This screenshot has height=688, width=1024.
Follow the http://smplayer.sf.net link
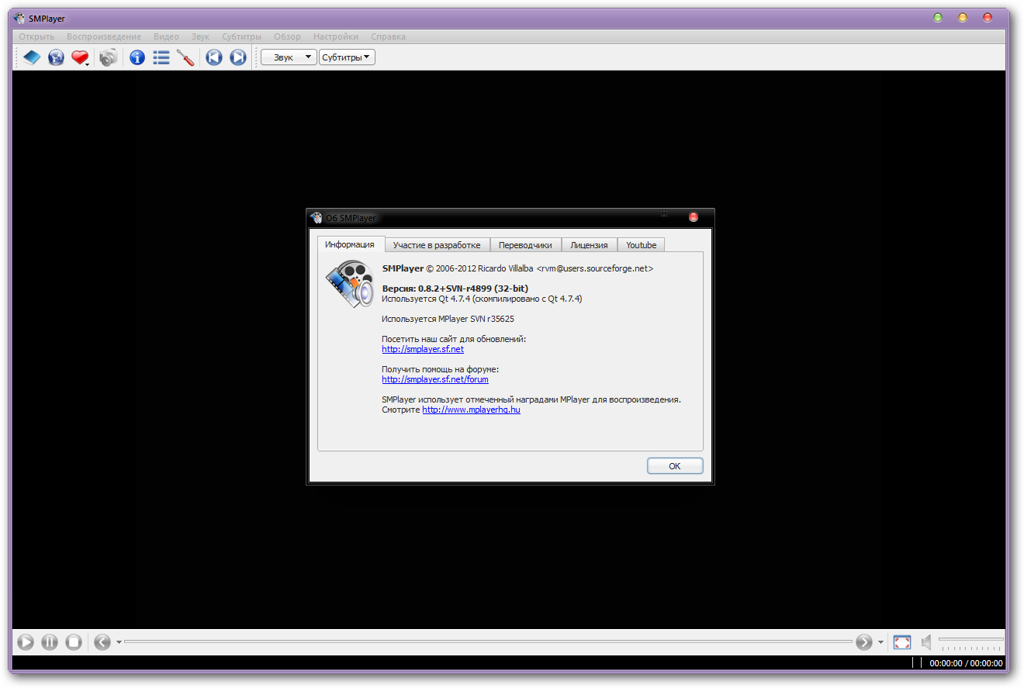point(423,349)
